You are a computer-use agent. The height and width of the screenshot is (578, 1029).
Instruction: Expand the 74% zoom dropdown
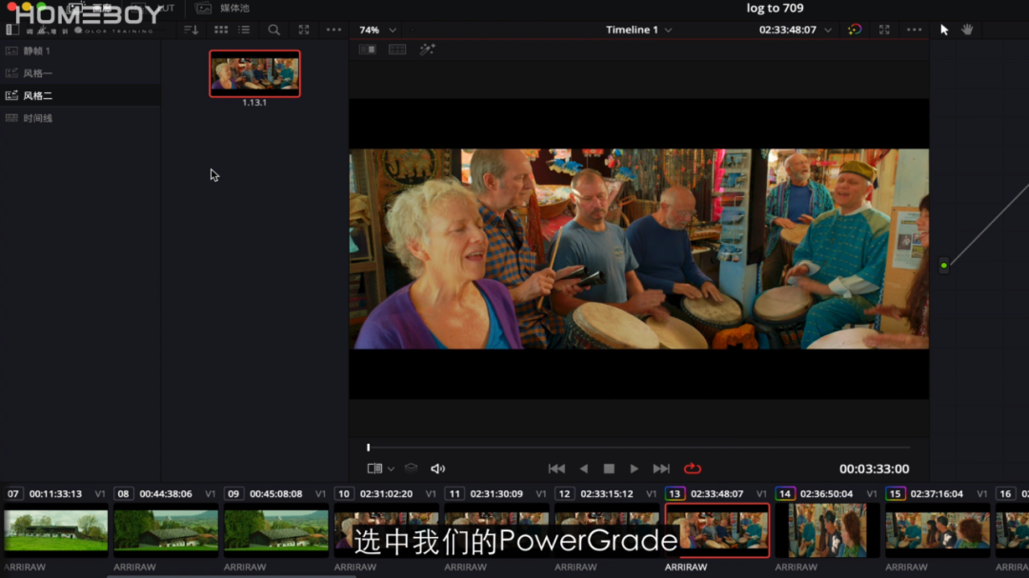coord(393,30)
